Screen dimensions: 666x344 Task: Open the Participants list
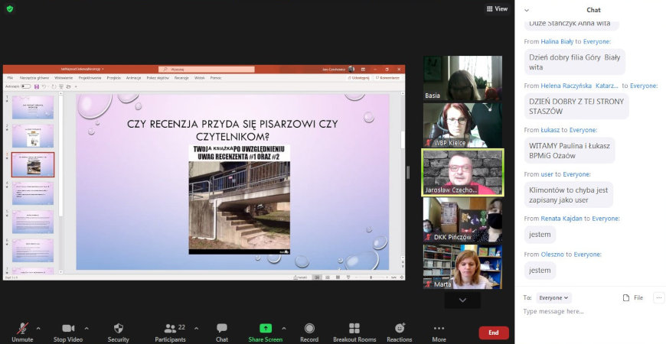(x=170, y=332)
